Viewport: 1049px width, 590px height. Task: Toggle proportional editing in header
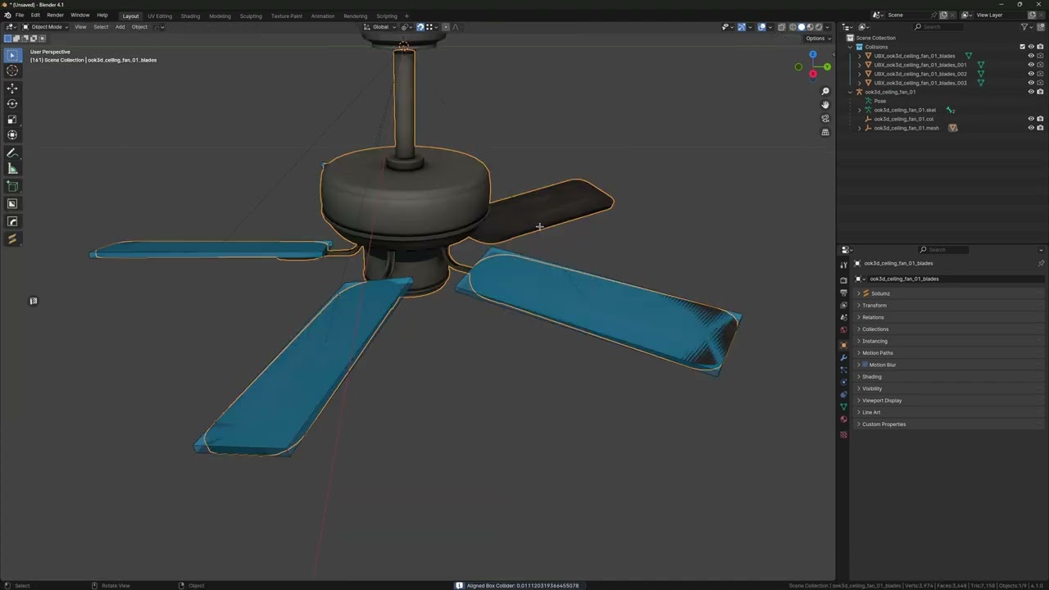click(446, 27)
